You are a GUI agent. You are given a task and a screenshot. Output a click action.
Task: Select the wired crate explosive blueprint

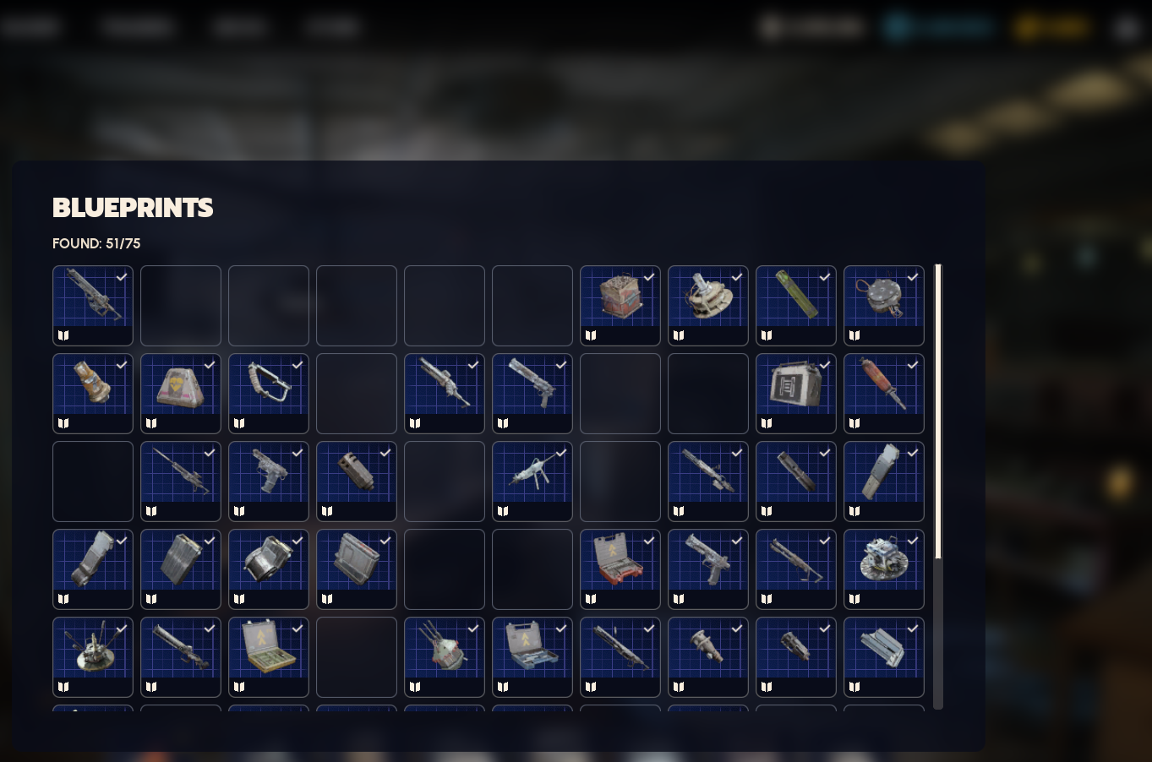click(x=620, y=306)
